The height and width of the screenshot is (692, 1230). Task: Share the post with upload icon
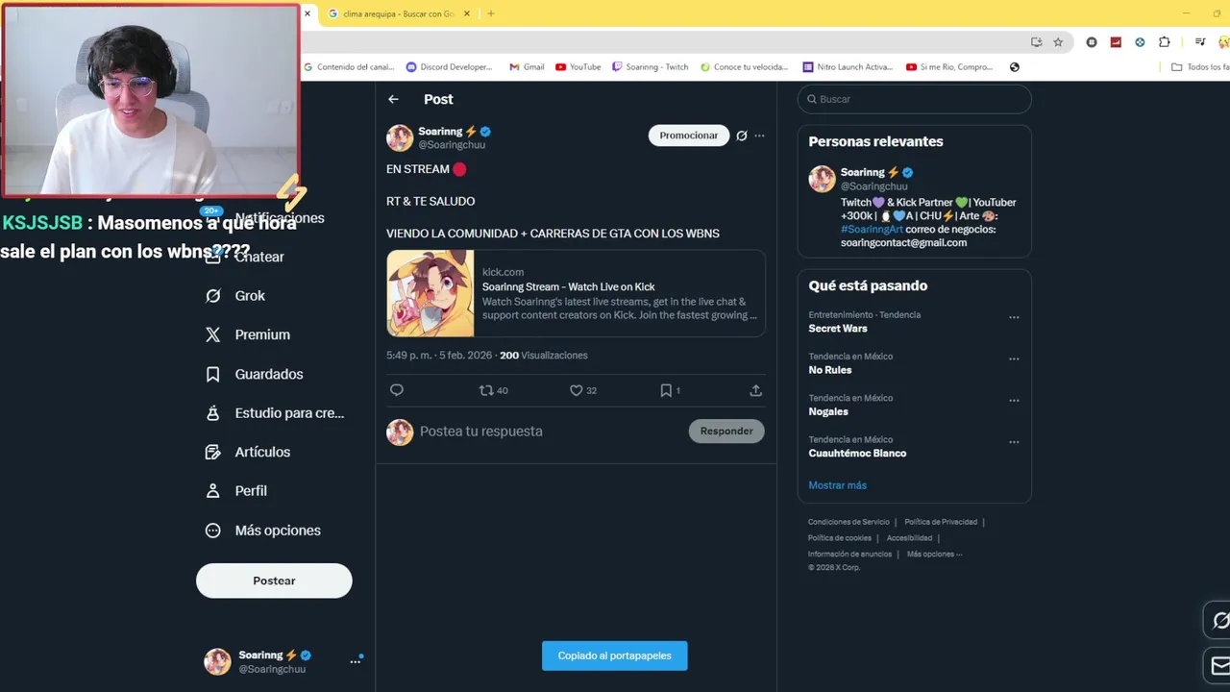tap(755, 390)
